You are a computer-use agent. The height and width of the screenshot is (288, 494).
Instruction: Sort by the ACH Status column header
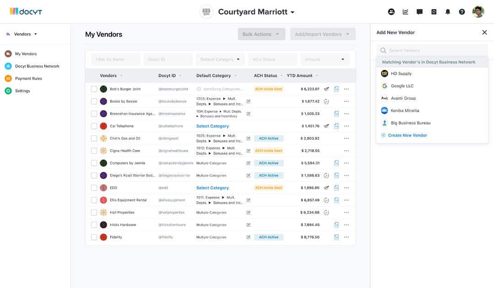[265, 75]
